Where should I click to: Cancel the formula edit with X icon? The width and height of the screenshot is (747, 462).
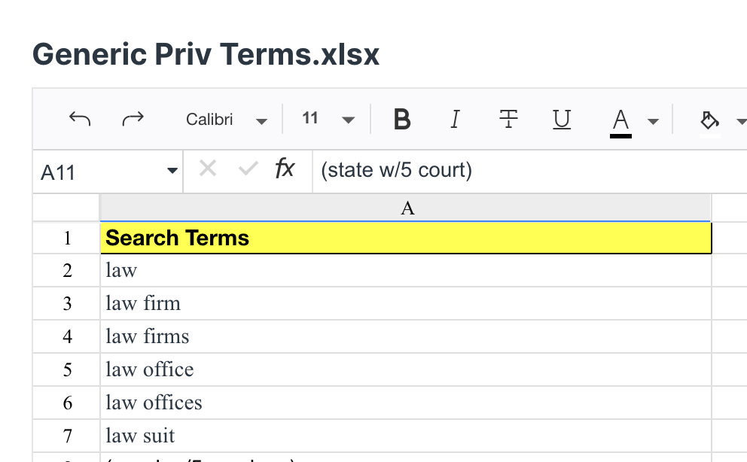pos(208,169)
